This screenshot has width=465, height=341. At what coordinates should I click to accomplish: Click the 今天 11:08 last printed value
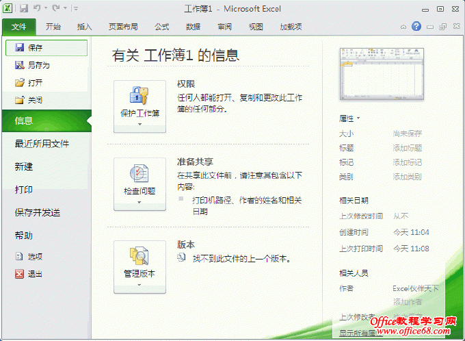pos(411,249)
